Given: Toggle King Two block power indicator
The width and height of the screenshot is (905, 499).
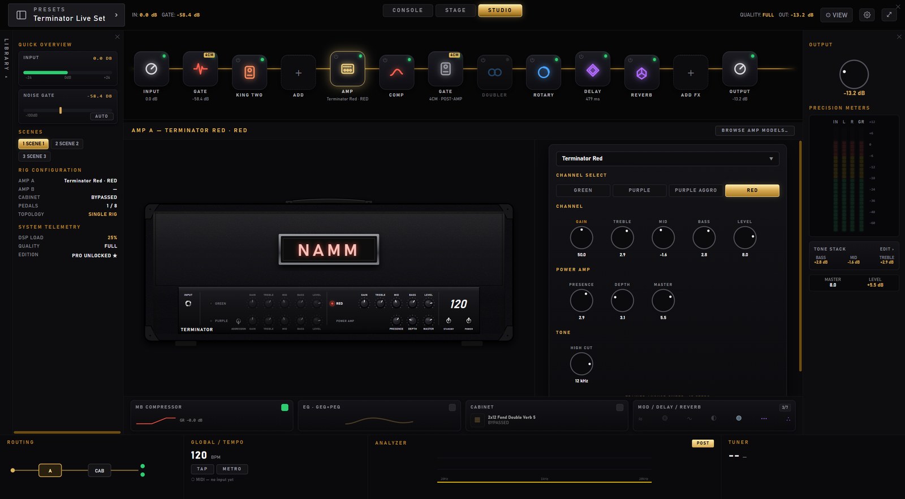Looking at the screenshot, I should coord(262,59).
